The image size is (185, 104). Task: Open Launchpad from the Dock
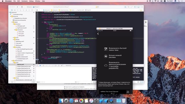[x=66, y=101]
